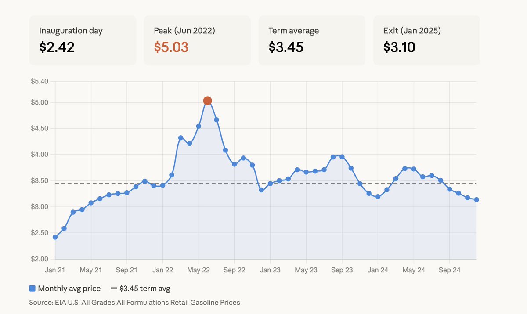The image size is (527, 314).
Task: Click the "$4.00" y-axis label
Action: [40, 155]
